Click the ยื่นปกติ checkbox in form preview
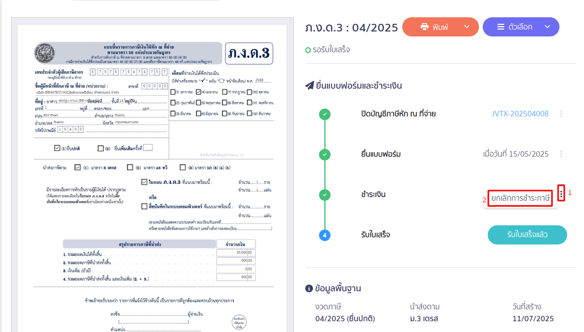The height and width of the screenshot is (332, 584). point(57,148)
